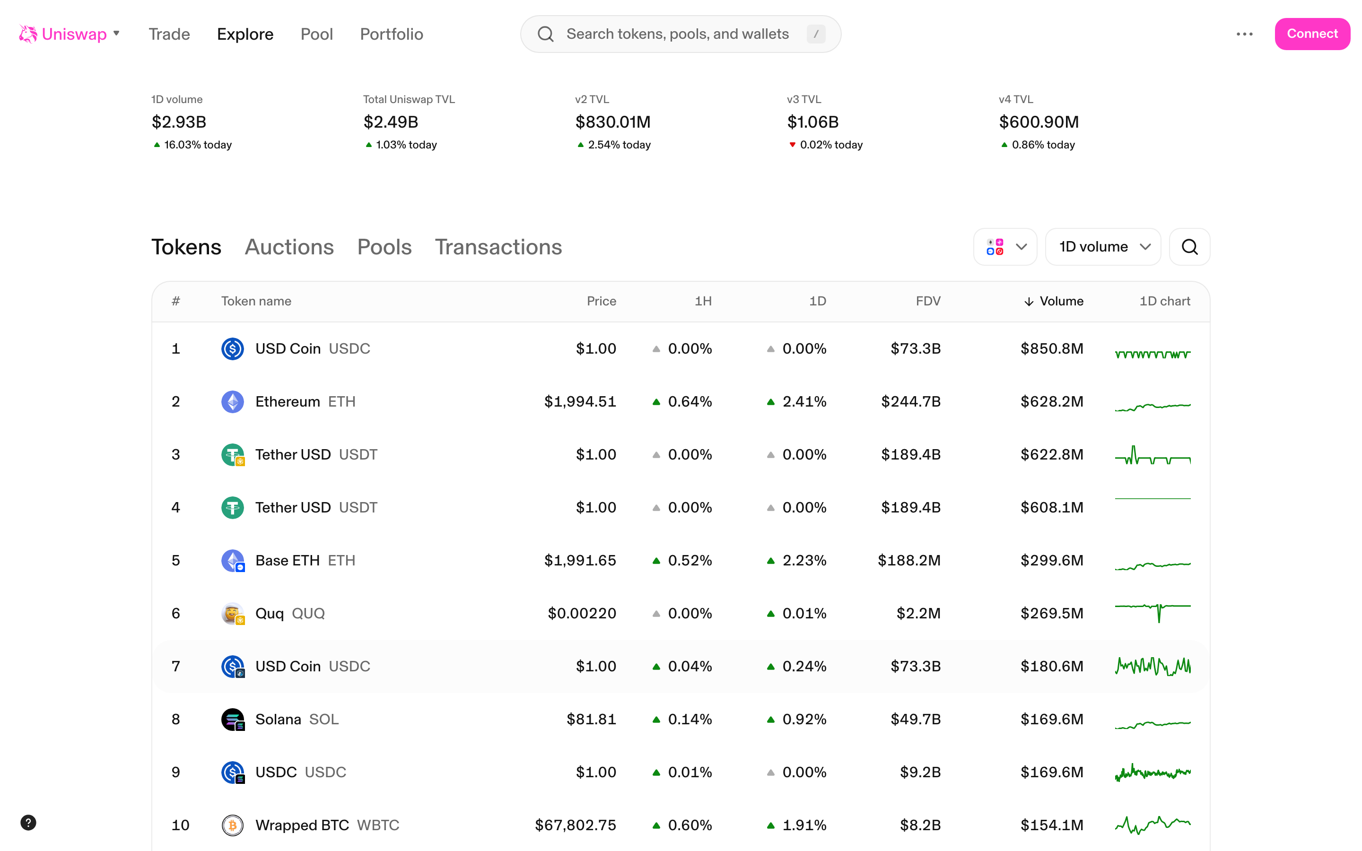Screen dimensions: 1362x851
Task: Click the Uniswap unicorn logo
Action: coord(27,34)
